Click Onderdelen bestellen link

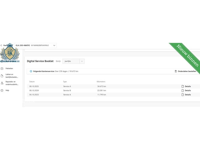(x=187, y=71)
